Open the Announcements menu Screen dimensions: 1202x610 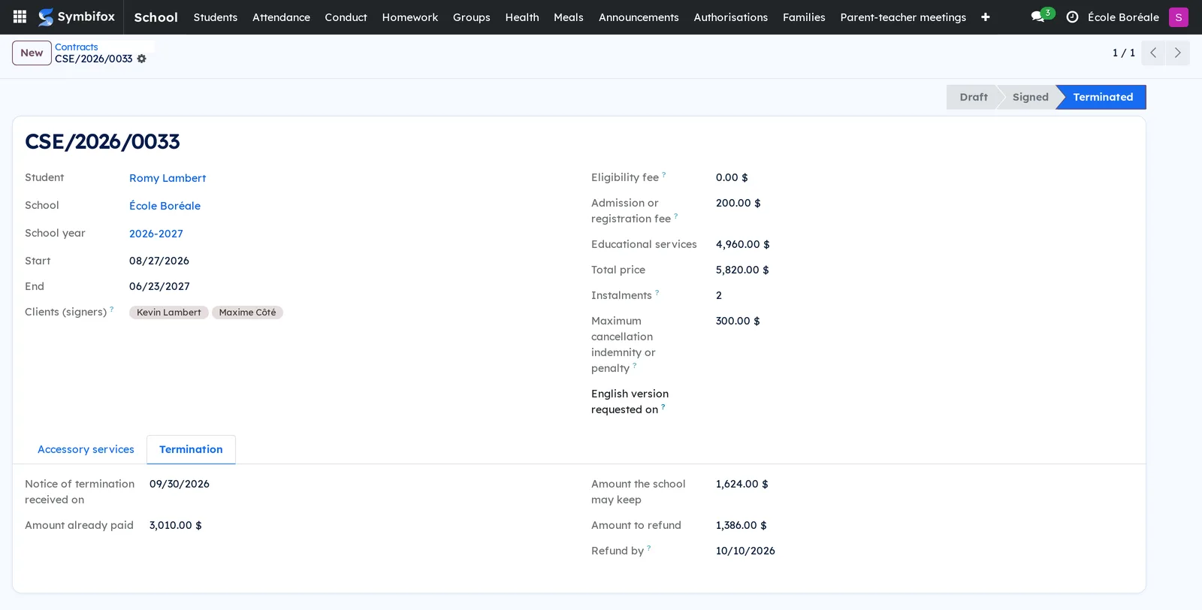pos(639,17)
